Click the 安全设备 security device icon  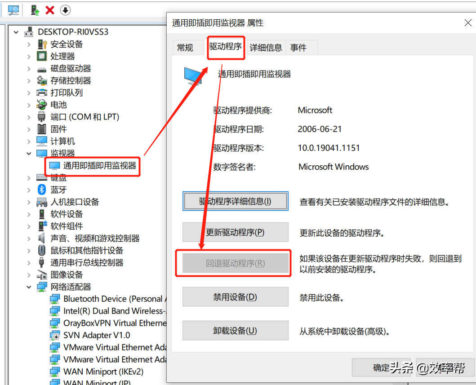[42, 44]
